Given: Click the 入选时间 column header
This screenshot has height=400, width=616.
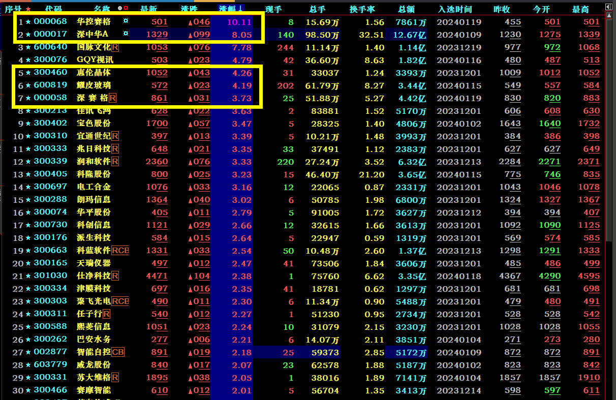Looking at the screenshot, I should coord(455,9).
